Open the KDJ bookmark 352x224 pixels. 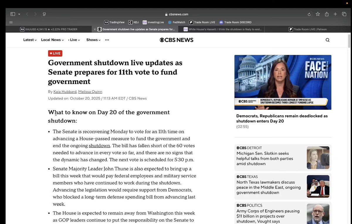click(x=133, y=22)
